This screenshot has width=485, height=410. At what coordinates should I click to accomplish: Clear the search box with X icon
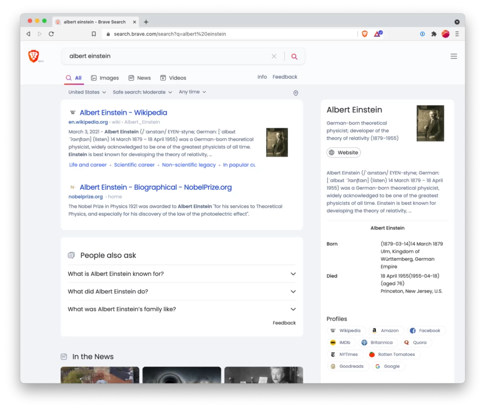pos(274,56)
